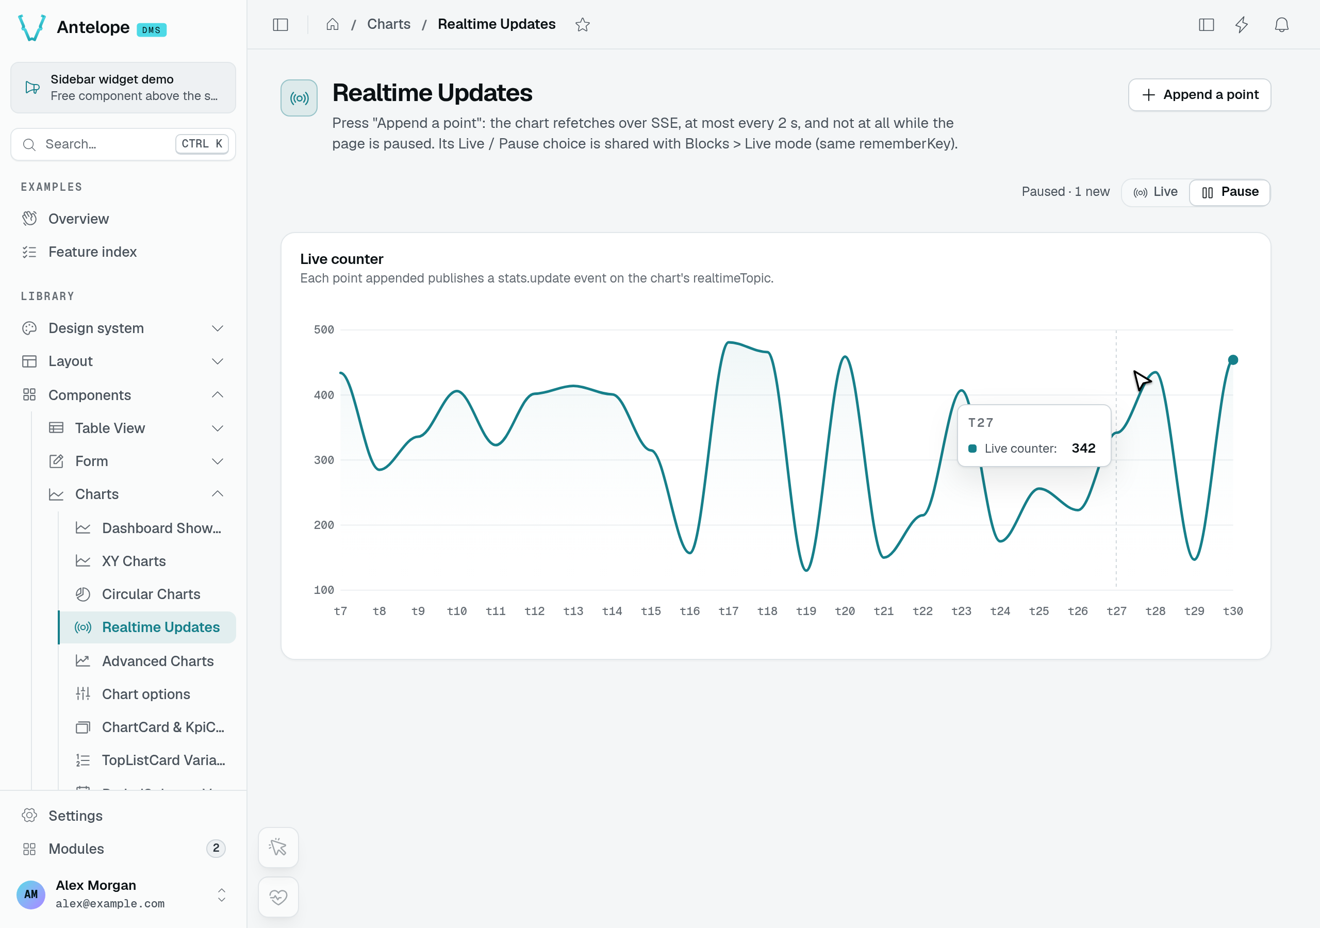
Task: Click the broadcast icon beside Realtime Updates title
Action: [x=299, y=98]
